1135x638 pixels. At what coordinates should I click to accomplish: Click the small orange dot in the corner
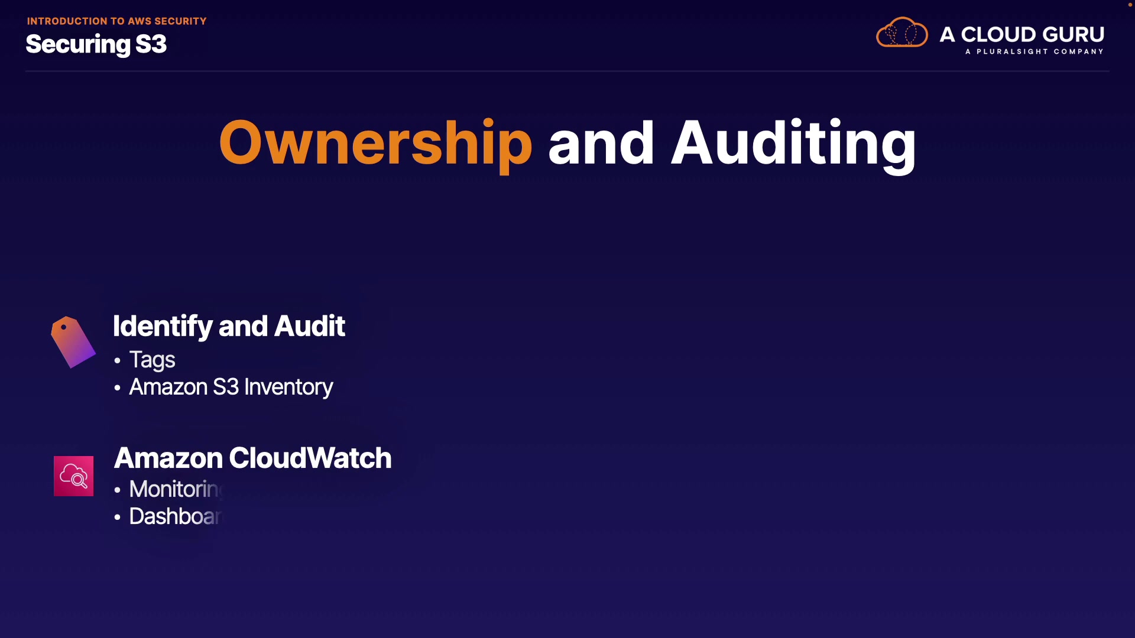[x=1130, y=5]
